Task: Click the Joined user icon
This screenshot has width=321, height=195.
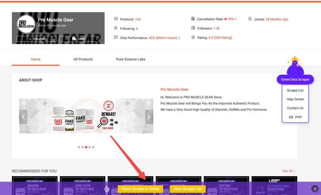Action: [250, 19]
